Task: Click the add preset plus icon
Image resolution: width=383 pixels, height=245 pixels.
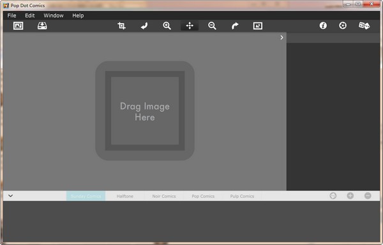Action: click(x=350, y=196)
